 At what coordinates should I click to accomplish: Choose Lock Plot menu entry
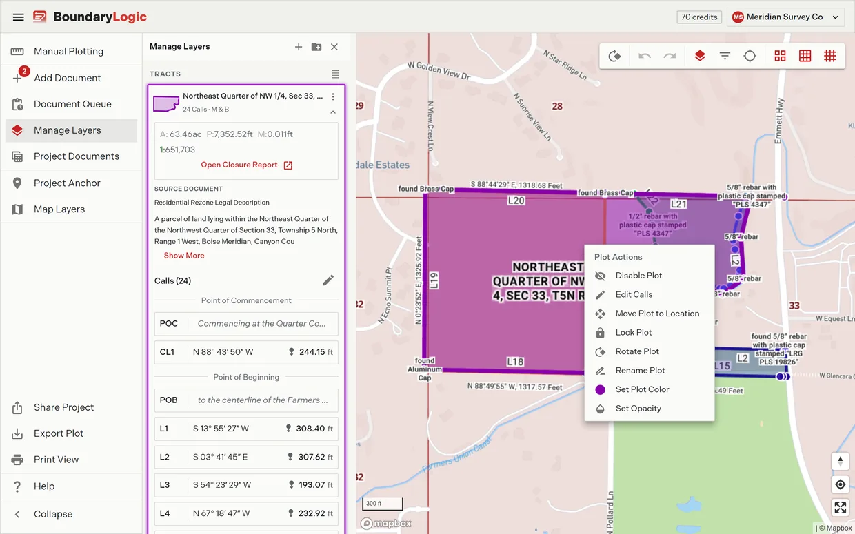(x=649, y=332)
